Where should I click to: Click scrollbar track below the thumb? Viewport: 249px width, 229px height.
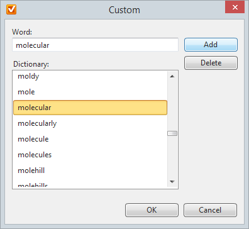172,157
